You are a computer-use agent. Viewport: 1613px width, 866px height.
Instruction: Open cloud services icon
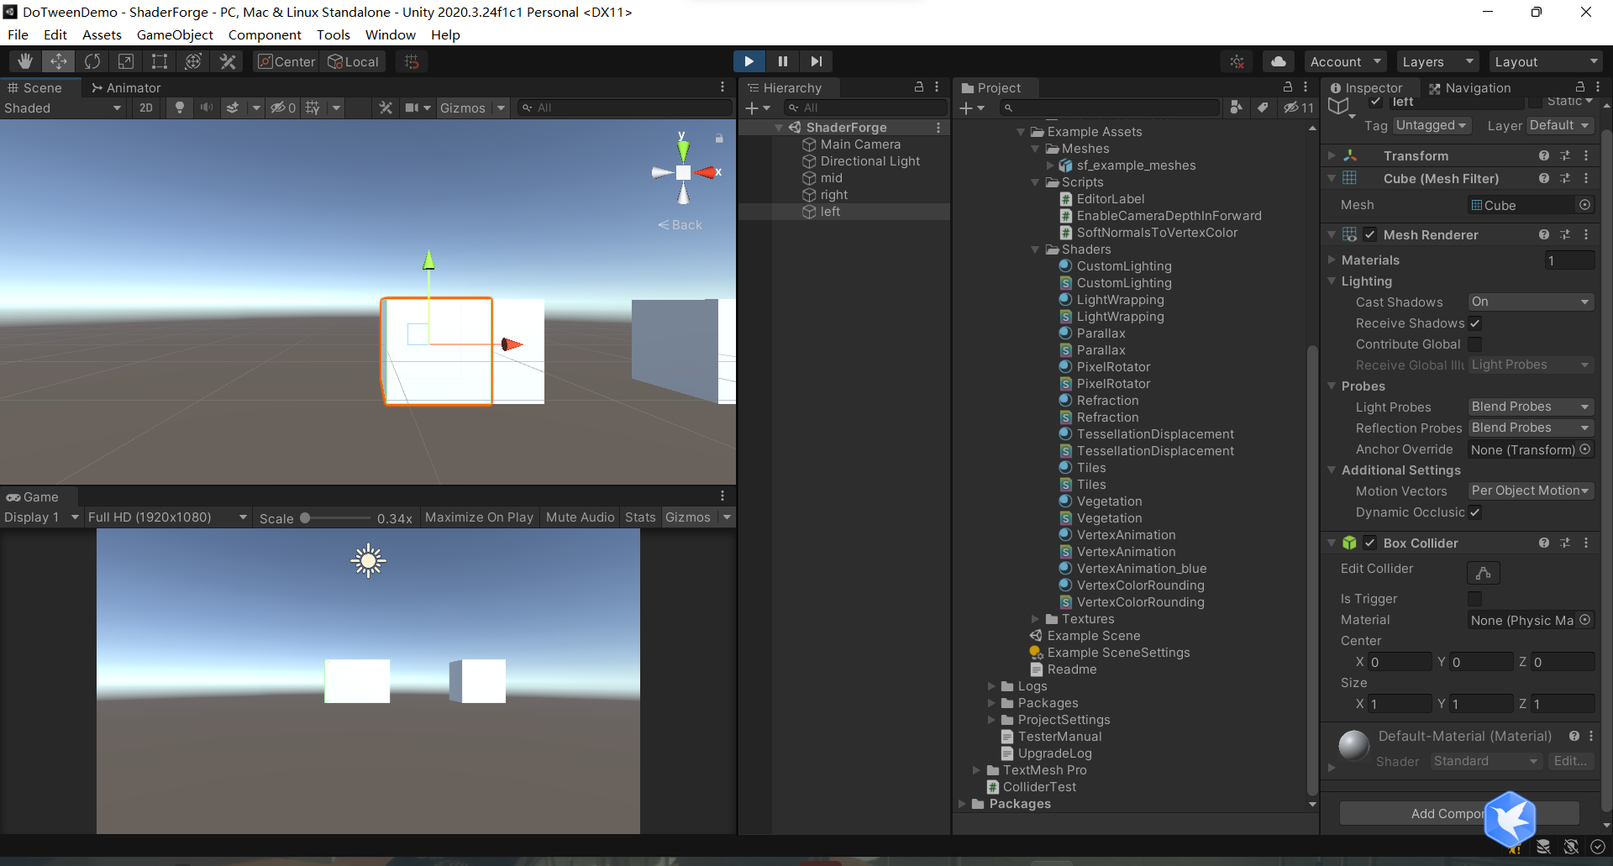(1279, 61)
